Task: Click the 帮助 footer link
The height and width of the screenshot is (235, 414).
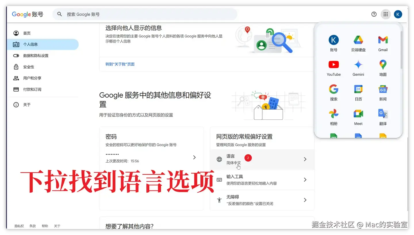Action: tap(45, 226)
